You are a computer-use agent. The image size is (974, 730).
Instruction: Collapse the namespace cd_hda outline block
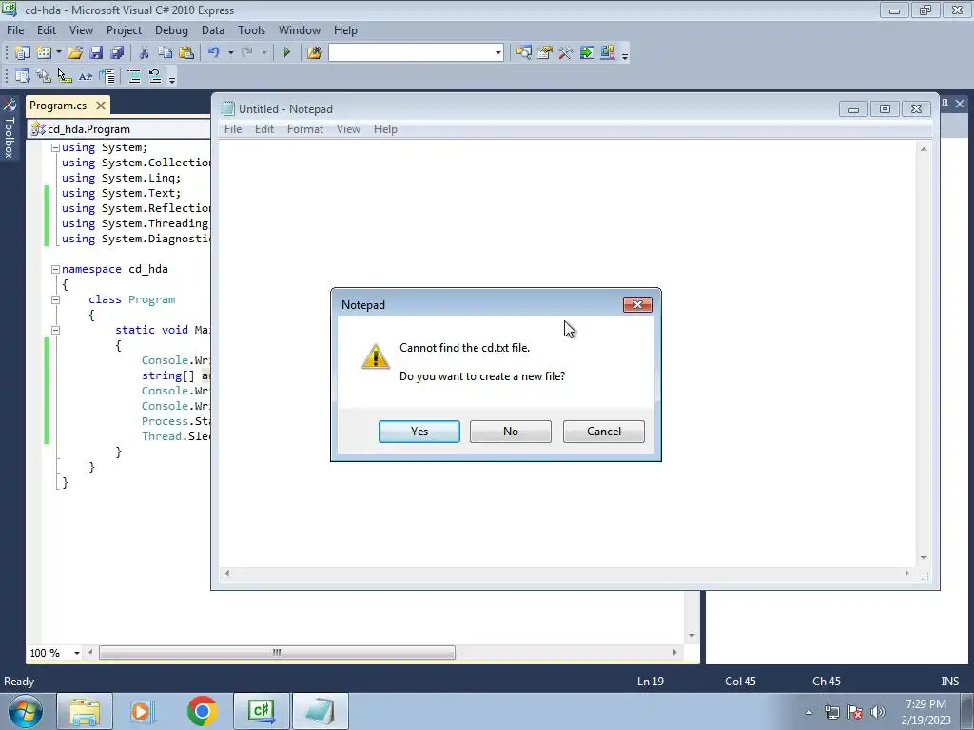(x=55, y=269)
